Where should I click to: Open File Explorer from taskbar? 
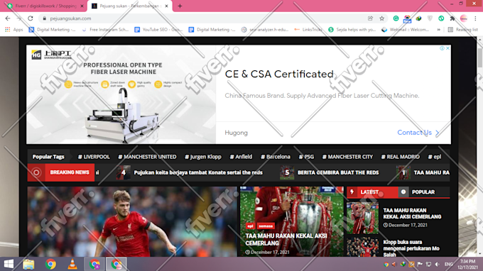point(28,264)
